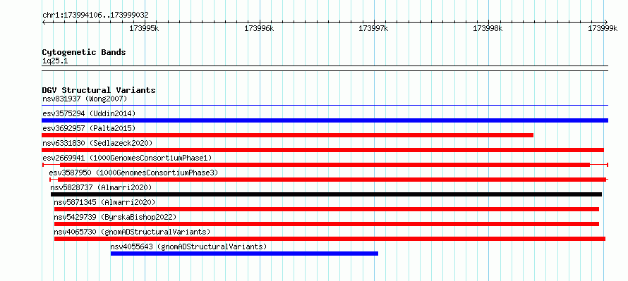Open nsv5429739 (ByrskaBishop2022) label
The width and height of the screenshot is (628, 281).
point(115,217)
